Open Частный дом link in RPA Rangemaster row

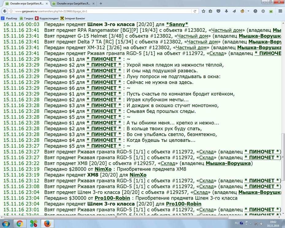[226, 30]
